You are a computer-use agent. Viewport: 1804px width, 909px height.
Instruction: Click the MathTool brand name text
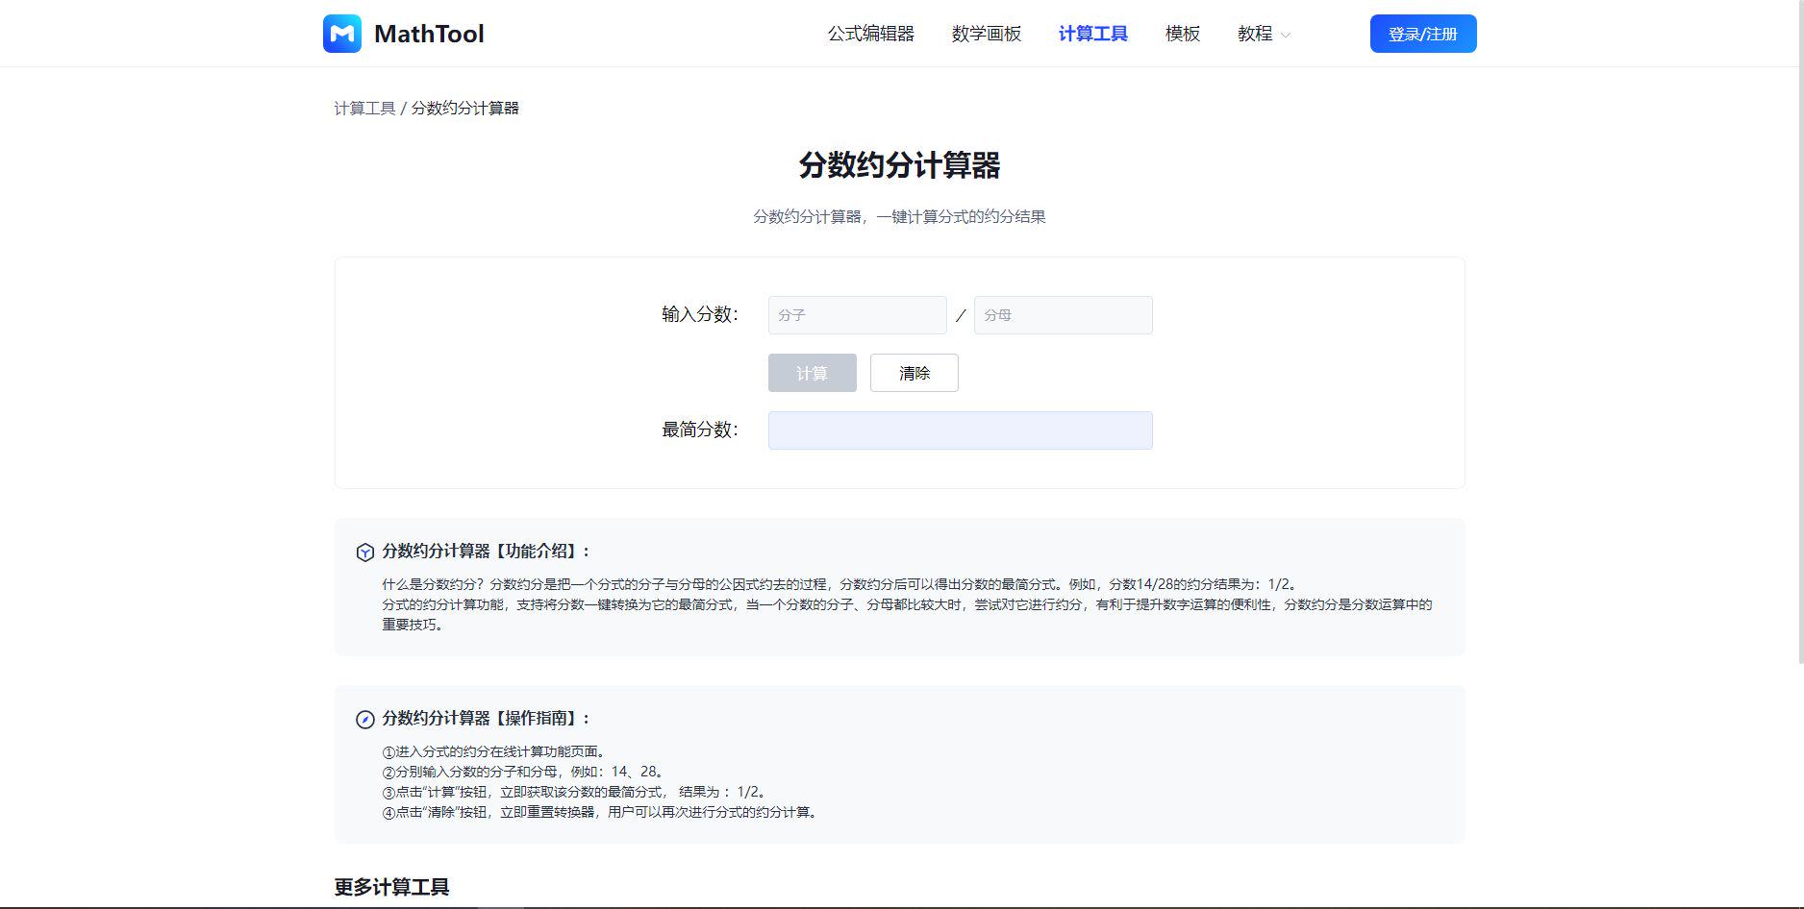[x=429, y=34]
